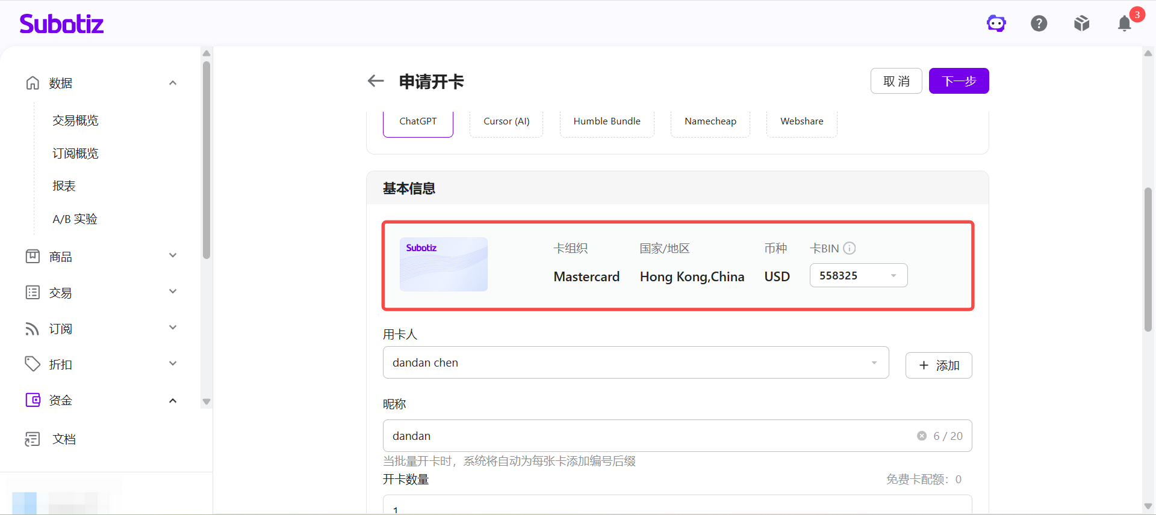This screenshot has height=515, width=1156.
Task: Click the Hong Kong,China value text
Action: tap(692, 276)
